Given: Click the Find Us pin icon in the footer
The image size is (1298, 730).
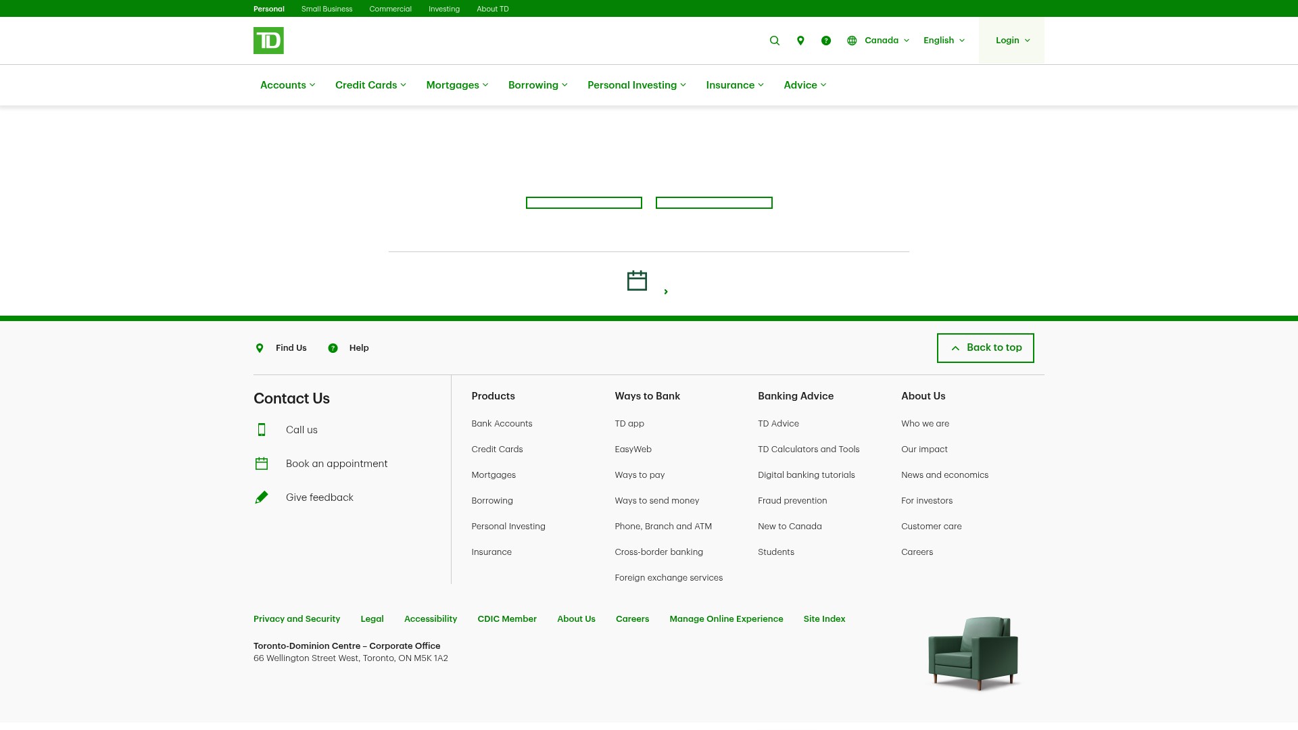Looking at the screenshot, I should tap(260, 348).
